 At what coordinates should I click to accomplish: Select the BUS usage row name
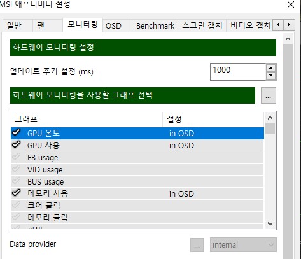(46, 182)
